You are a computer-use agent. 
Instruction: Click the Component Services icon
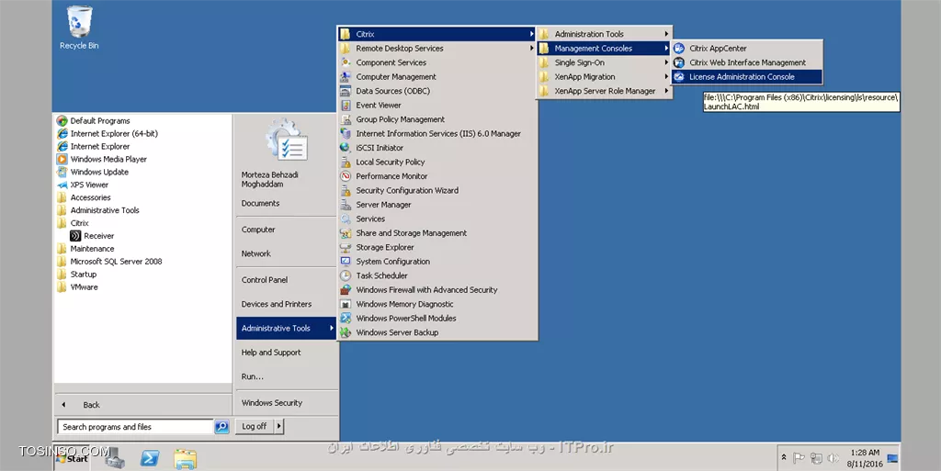tap(346, 62)
